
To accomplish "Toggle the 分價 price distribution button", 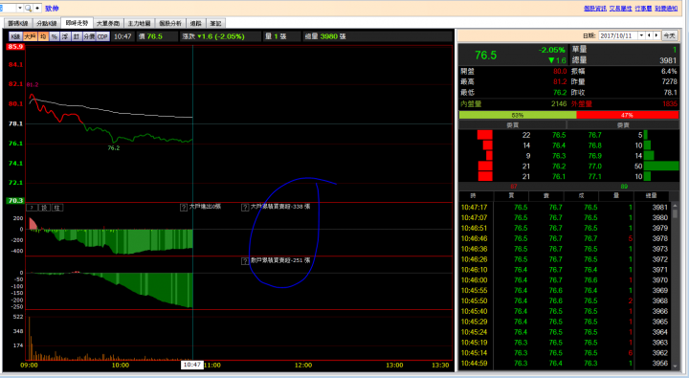I will 89,36.
